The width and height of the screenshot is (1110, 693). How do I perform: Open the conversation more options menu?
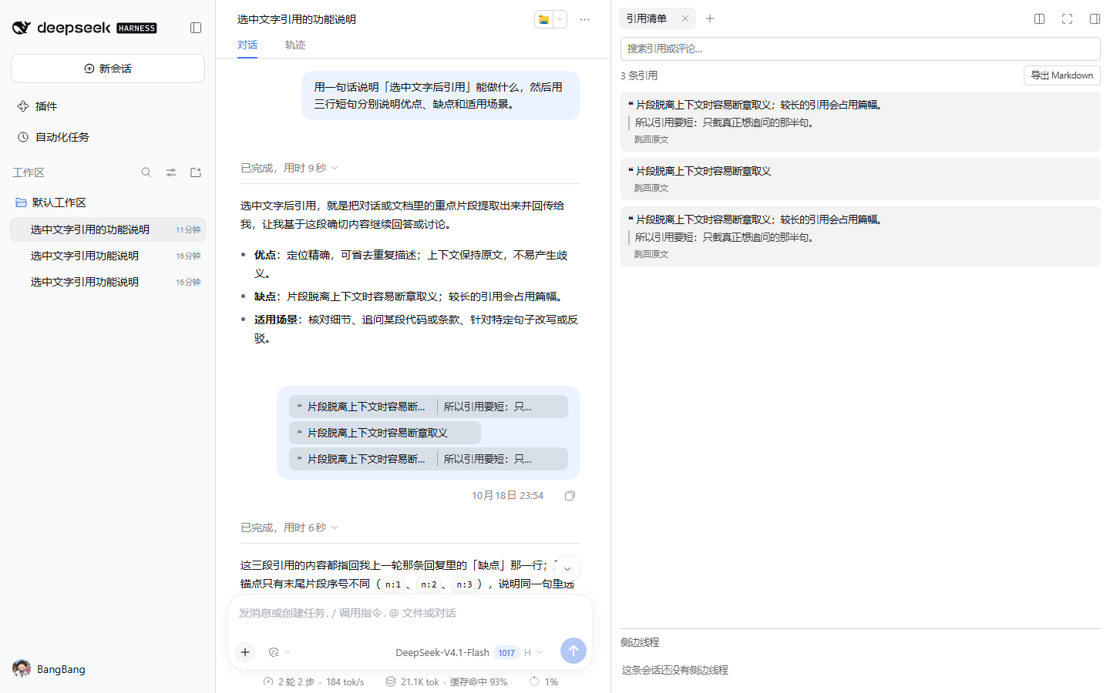(x=584, y=19)
